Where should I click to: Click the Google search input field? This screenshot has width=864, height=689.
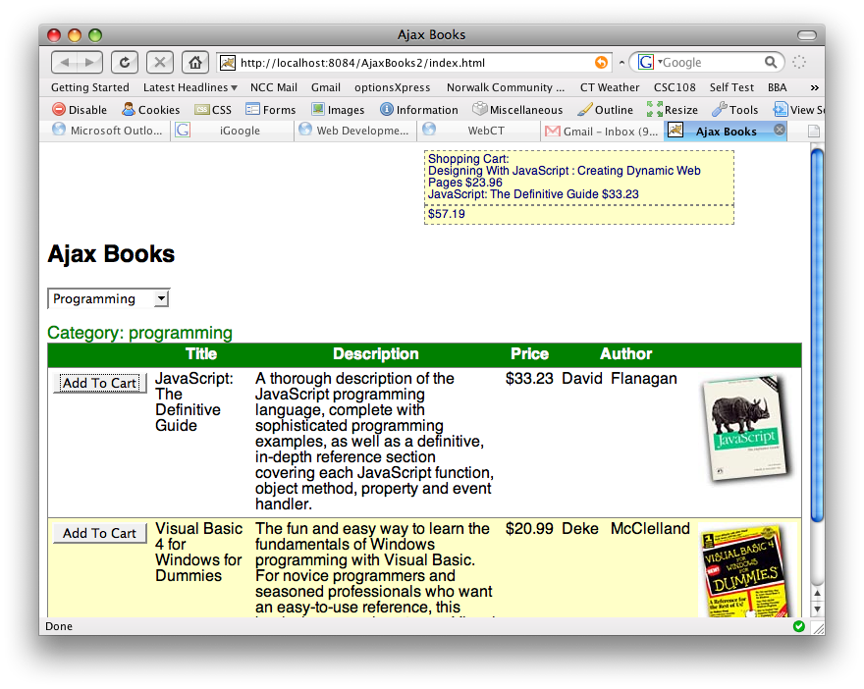click(x=709, y=62)
